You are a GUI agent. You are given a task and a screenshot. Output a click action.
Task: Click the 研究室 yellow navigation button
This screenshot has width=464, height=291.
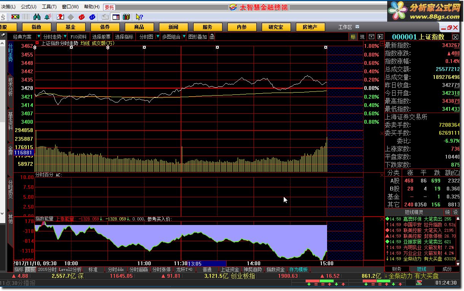(276, 27)
